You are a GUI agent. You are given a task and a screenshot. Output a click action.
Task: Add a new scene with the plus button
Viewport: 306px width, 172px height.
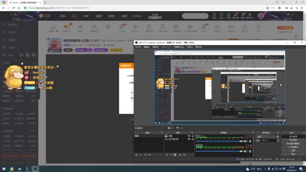tap(136, 155)
